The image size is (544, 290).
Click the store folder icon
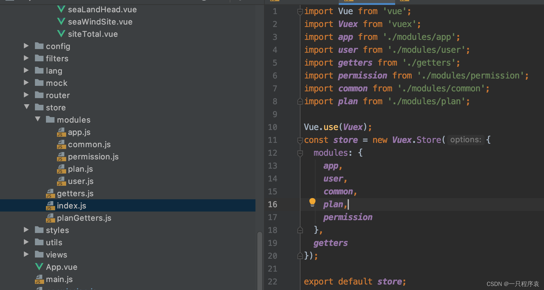39,107
